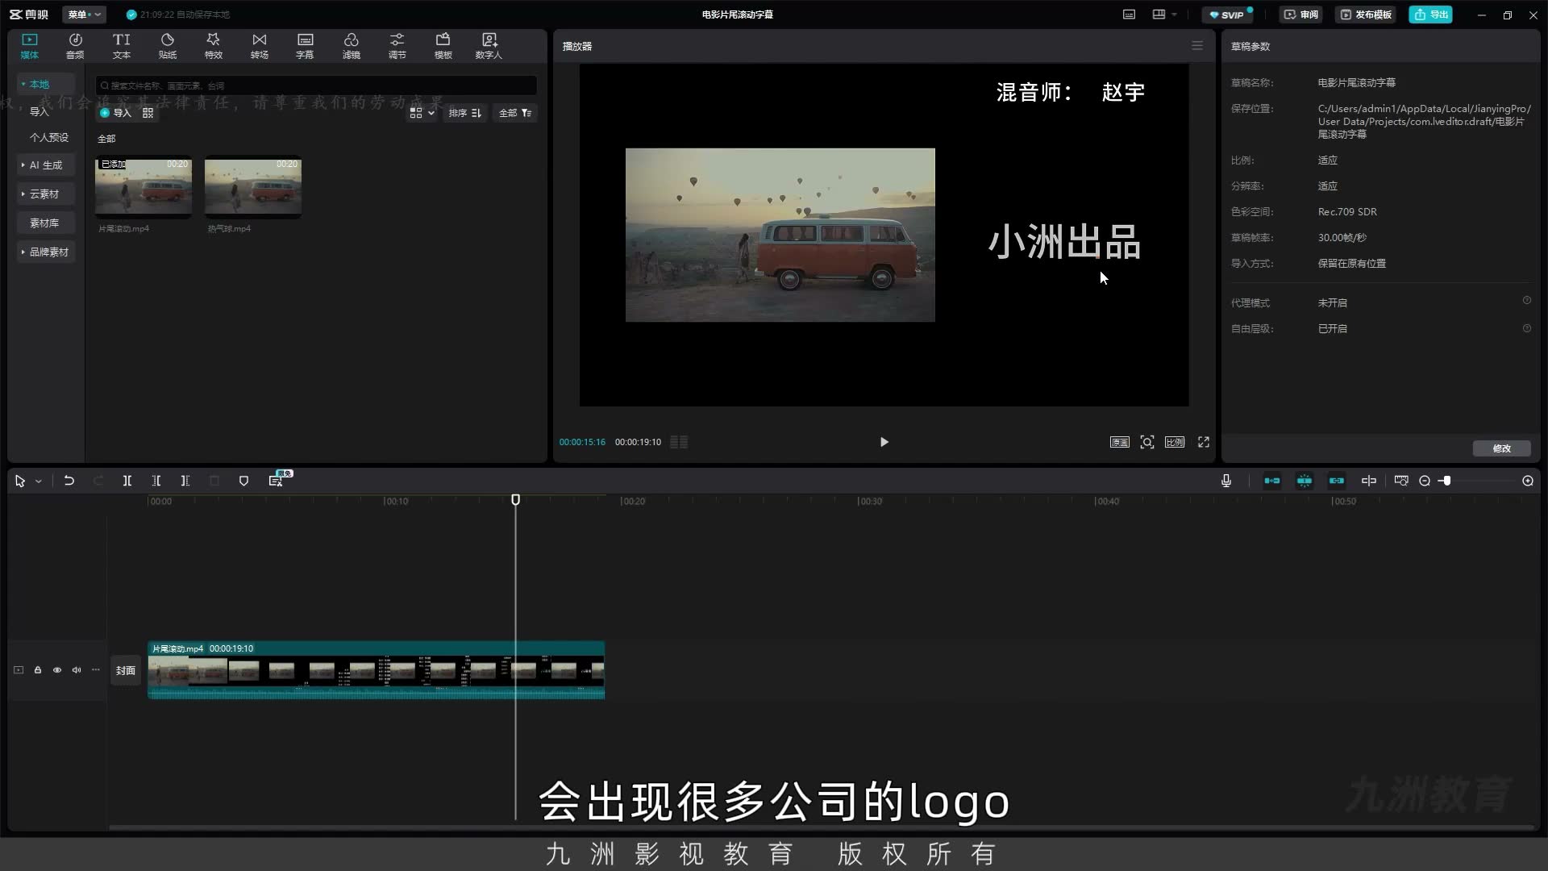Open timeline fit-to-view ruler icon

point(1401,481)
